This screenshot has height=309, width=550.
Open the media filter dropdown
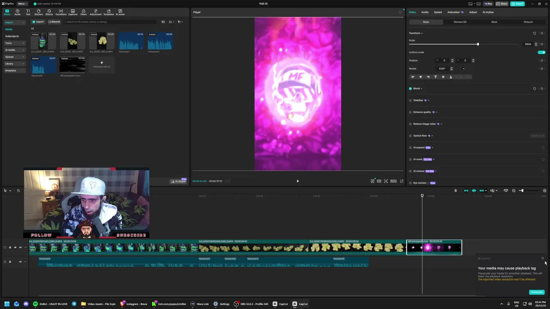click(x=180, y=22)
